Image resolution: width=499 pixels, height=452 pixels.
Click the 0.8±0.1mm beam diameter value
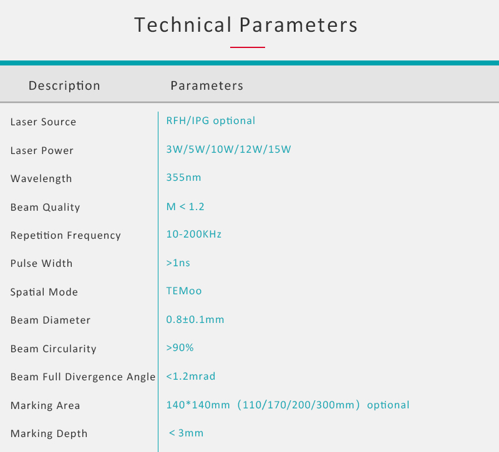[195, 319]
